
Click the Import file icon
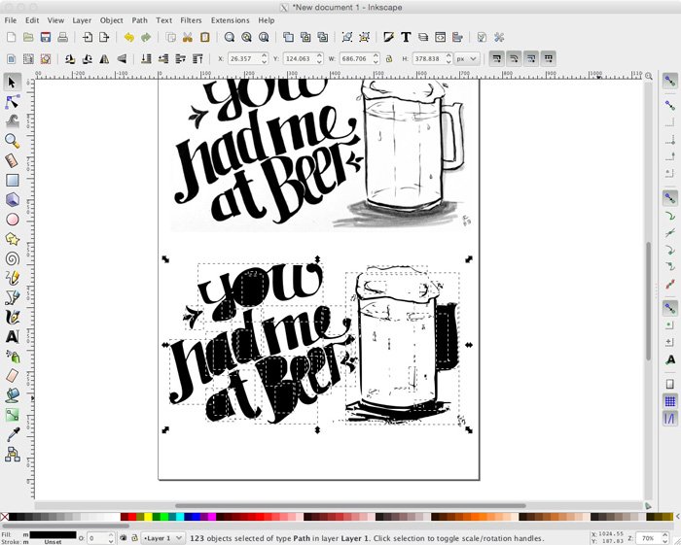(88, 37)
